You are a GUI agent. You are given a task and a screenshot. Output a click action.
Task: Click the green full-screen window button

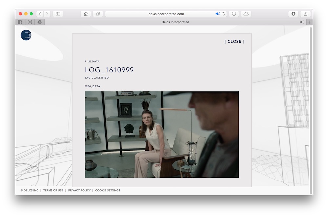click(31, 14)
